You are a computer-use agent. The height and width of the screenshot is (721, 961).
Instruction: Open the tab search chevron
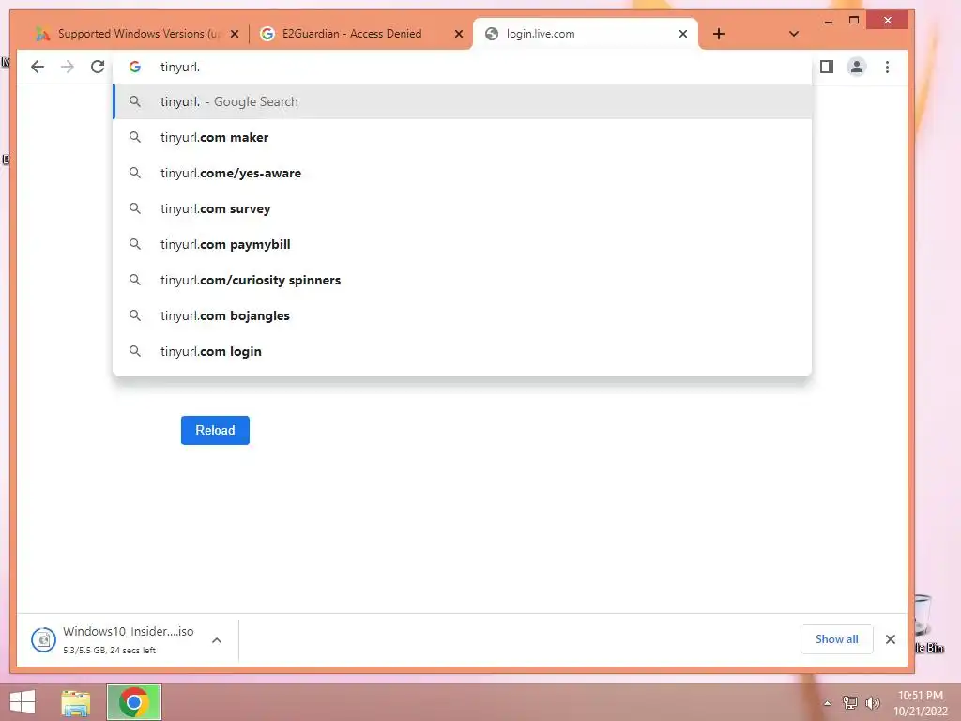pos(794,34)
